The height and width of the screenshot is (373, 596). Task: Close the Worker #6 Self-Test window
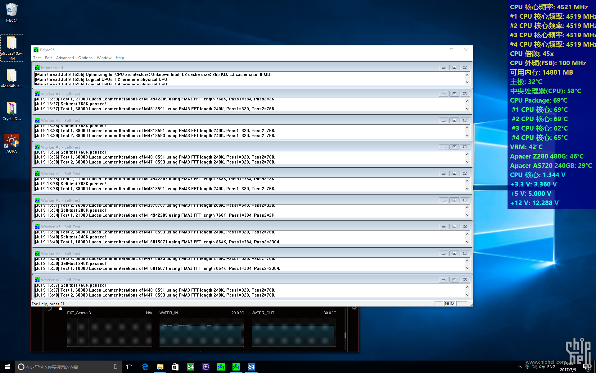pos(465,227)
